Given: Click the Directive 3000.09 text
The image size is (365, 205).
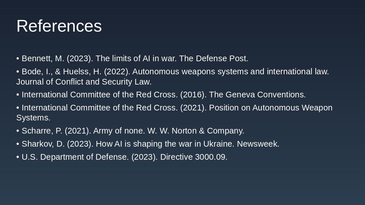Looking at the screenshot, I should 194,157.
